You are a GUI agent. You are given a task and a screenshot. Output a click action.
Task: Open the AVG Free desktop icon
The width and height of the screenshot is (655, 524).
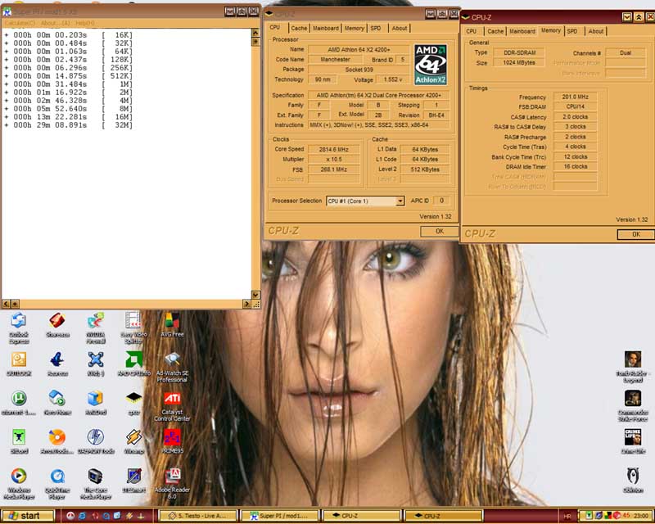coord(172,320)
